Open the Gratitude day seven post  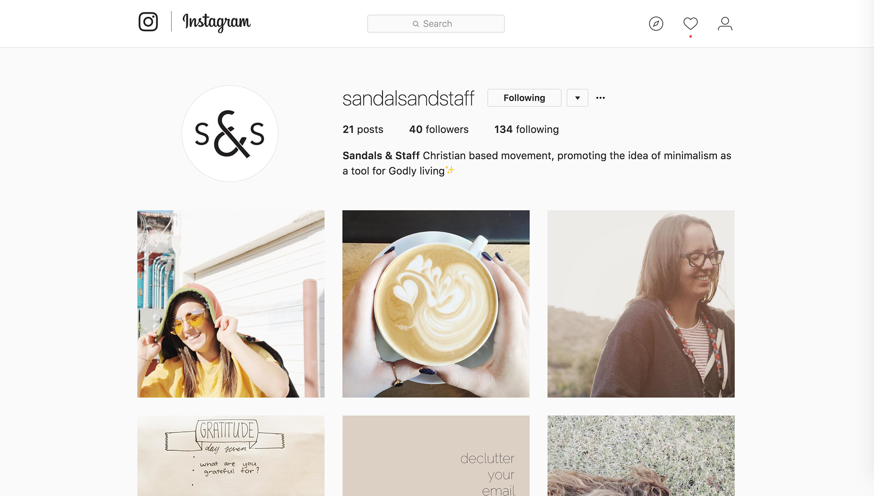click(x=231, y=455)
